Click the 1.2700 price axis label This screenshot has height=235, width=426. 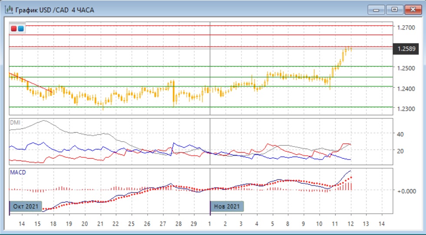point(405,27)
